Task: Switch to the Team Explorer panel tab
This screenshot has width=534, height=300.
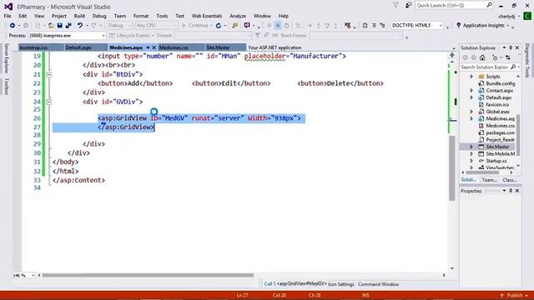Action: tap(490, 180)
